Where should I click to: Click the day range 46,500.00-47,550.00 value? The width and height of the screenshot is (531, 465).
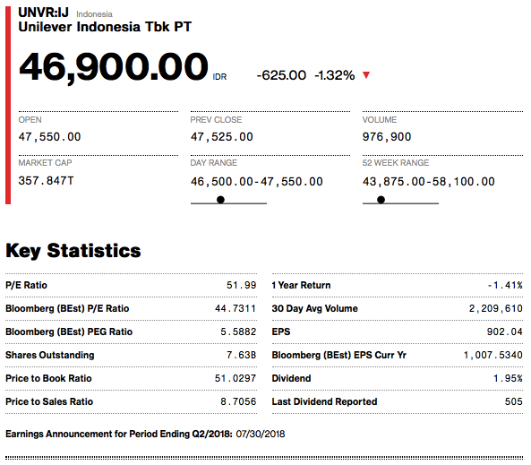point(257,182)
